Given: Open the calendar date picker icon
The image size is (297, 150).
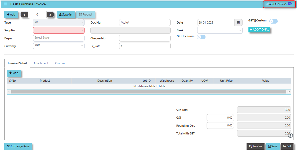Looking at the screenshot, I should pos(238,22).
